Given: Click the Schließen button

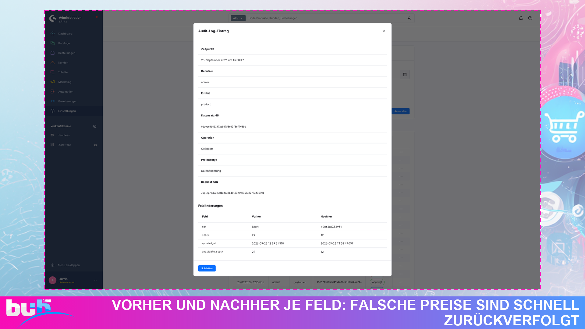Looking at the screenshot, I should [x=207, y=268].
